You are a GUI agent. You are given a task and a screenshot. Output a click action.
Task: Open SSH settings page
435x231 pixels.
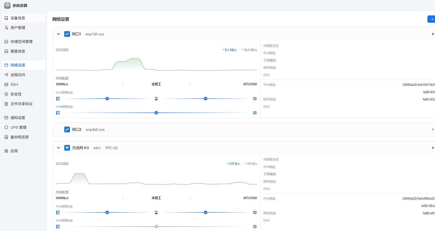[24, 84]
